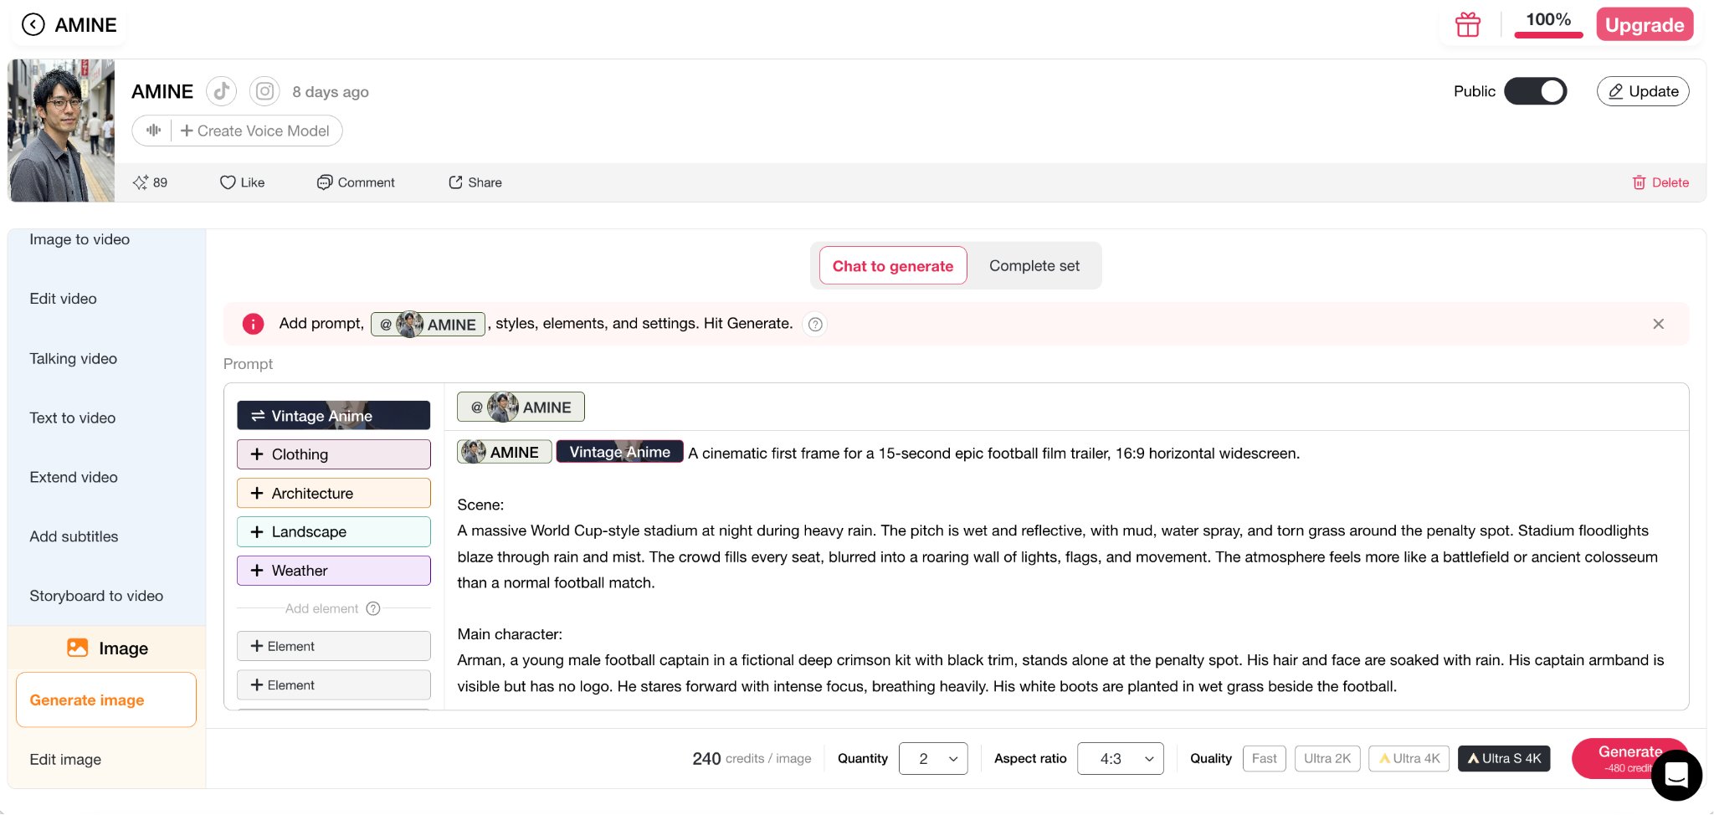Click the Share arrow icon
Viewport: 1714px width, 815px height.
[x=455, y=182]
